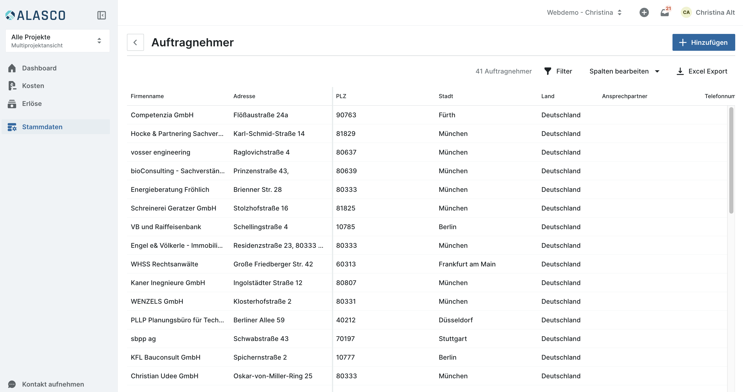Click address Oskar-von-Miller-Ring 25
Viewport: 743px width, 392px height.
(x=272, y=376)
